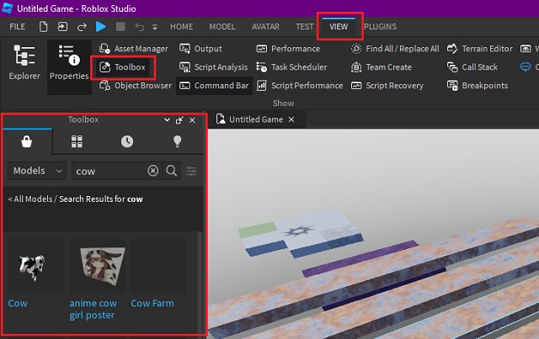Switch to the MODEL tab
This screenshot has height=339, width=539.
(222, 26)
